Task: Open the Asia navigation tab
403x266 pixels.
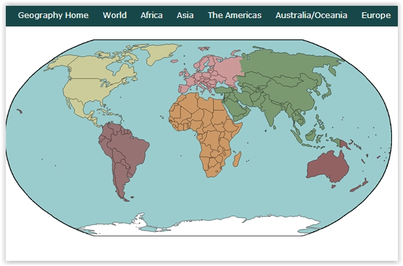Action: point(185,15)
